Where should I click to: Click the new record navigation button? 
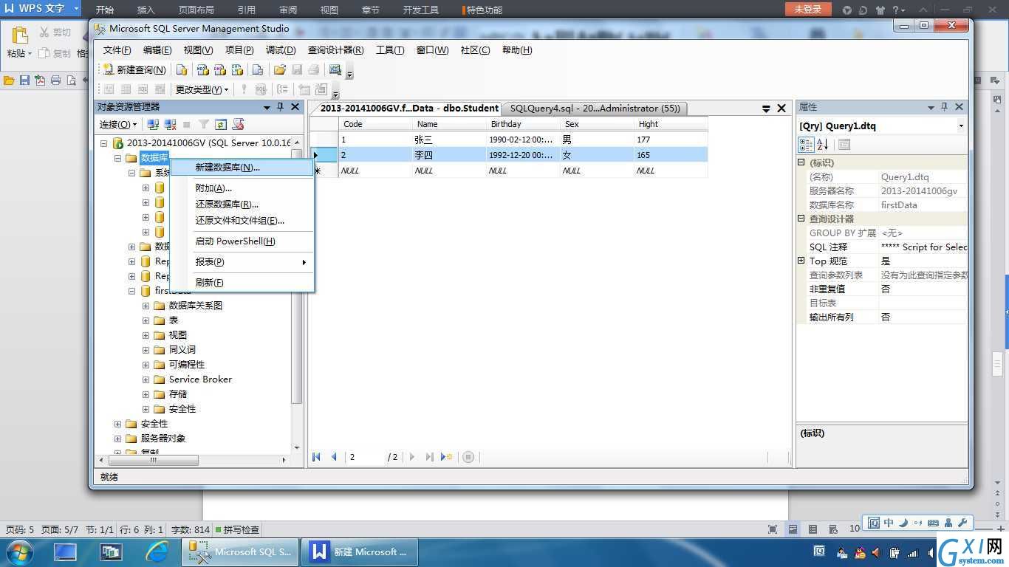coord(446,457)
